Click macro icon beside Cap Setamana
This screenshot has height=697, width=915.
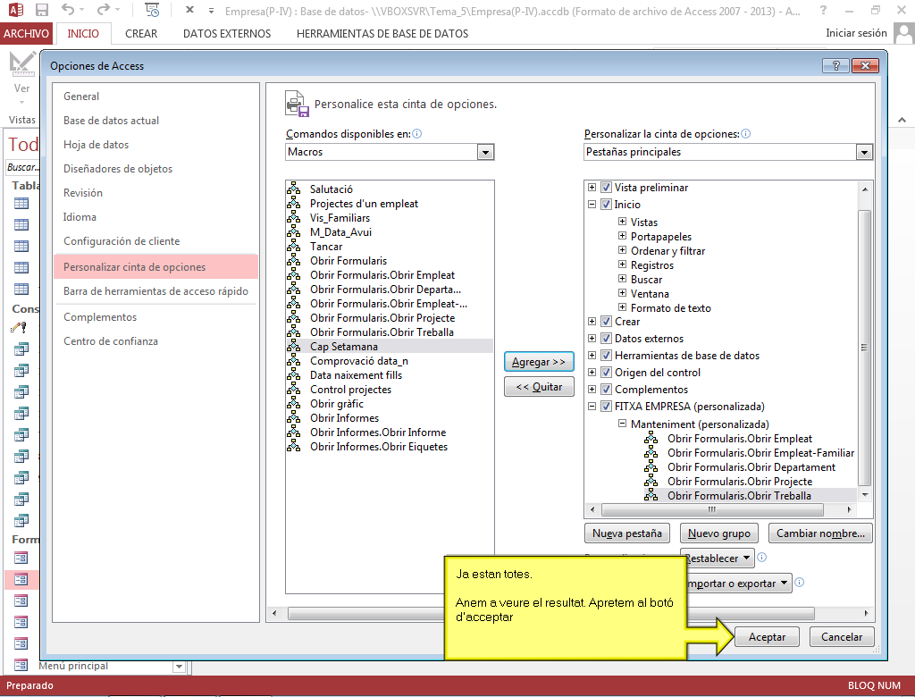[x=293, y=346]
